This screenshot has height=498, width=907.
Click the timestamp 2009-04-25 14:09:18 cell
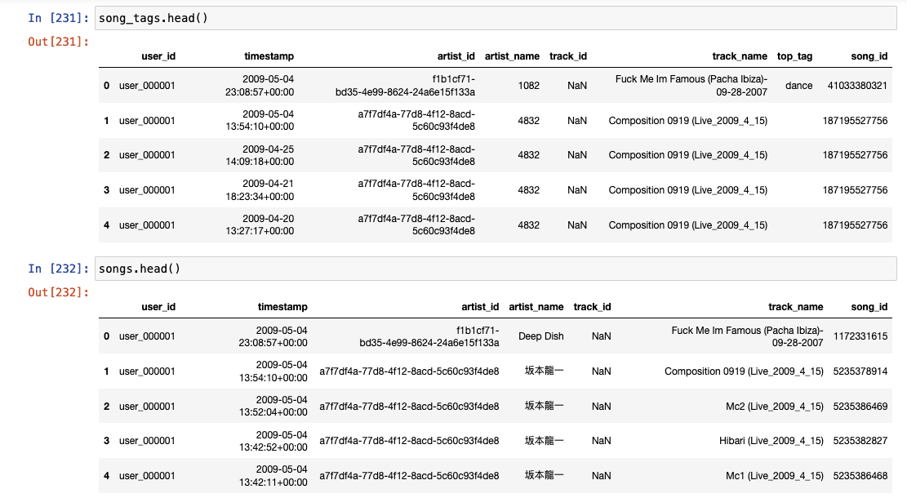point(260,155)
